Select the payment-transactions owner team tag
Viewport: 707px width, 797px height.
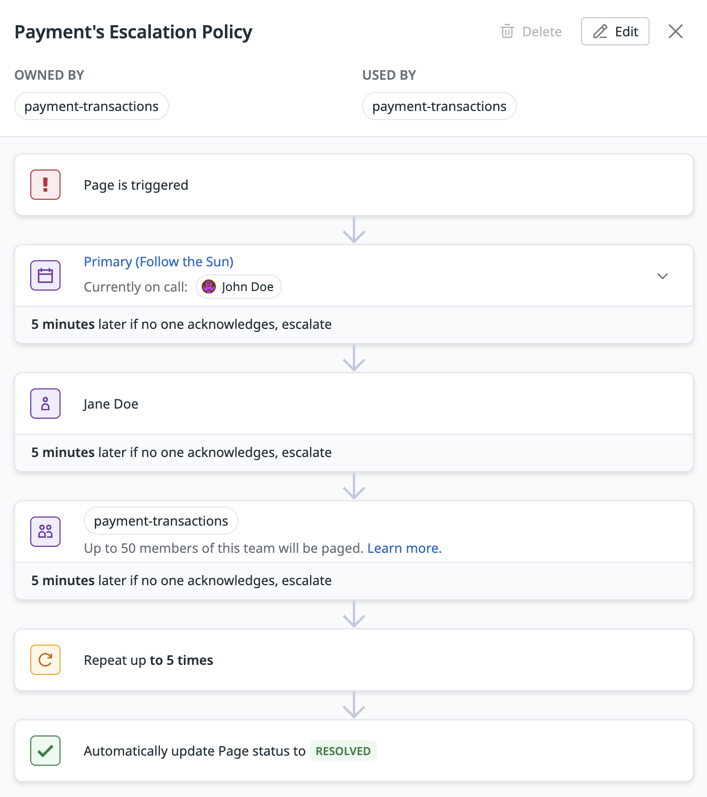pos(91,106)
